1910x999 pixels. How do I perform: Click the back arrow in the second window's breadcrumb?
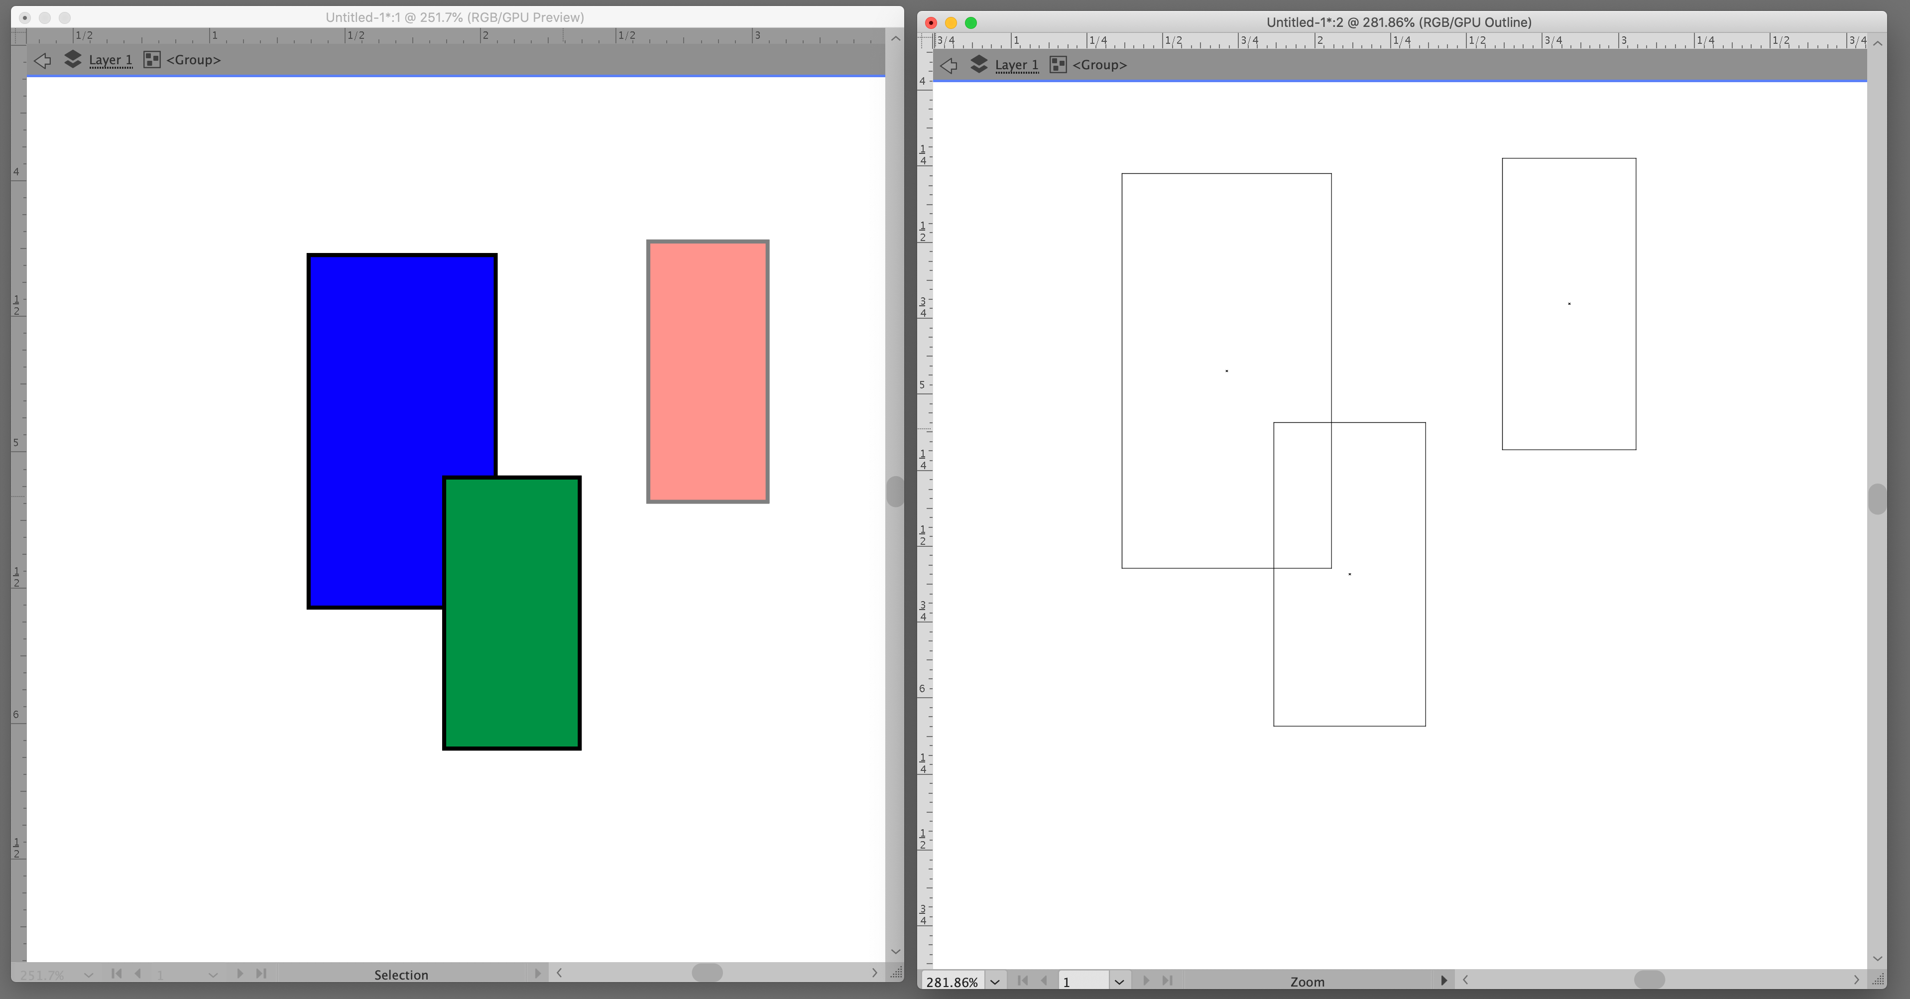(950, 65)
